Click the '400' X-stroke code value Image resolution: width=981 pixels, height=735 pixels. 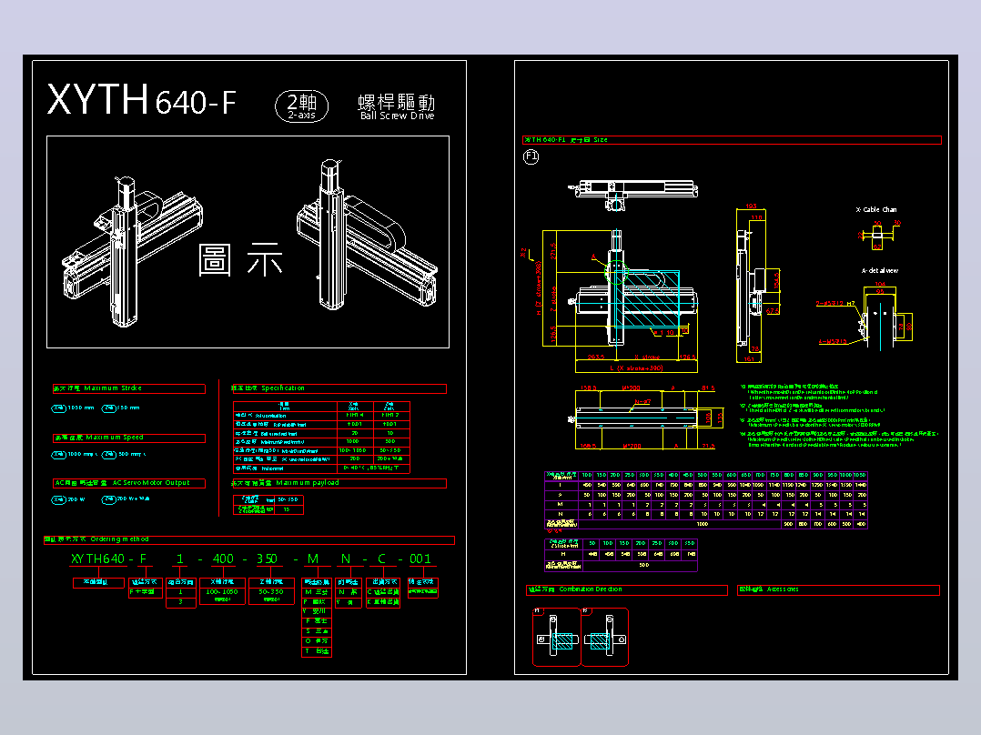pos(223,559)
